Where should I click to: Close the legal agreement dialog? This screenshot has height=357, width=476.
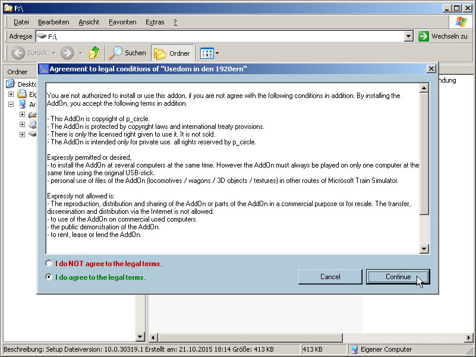coord(431,69)
